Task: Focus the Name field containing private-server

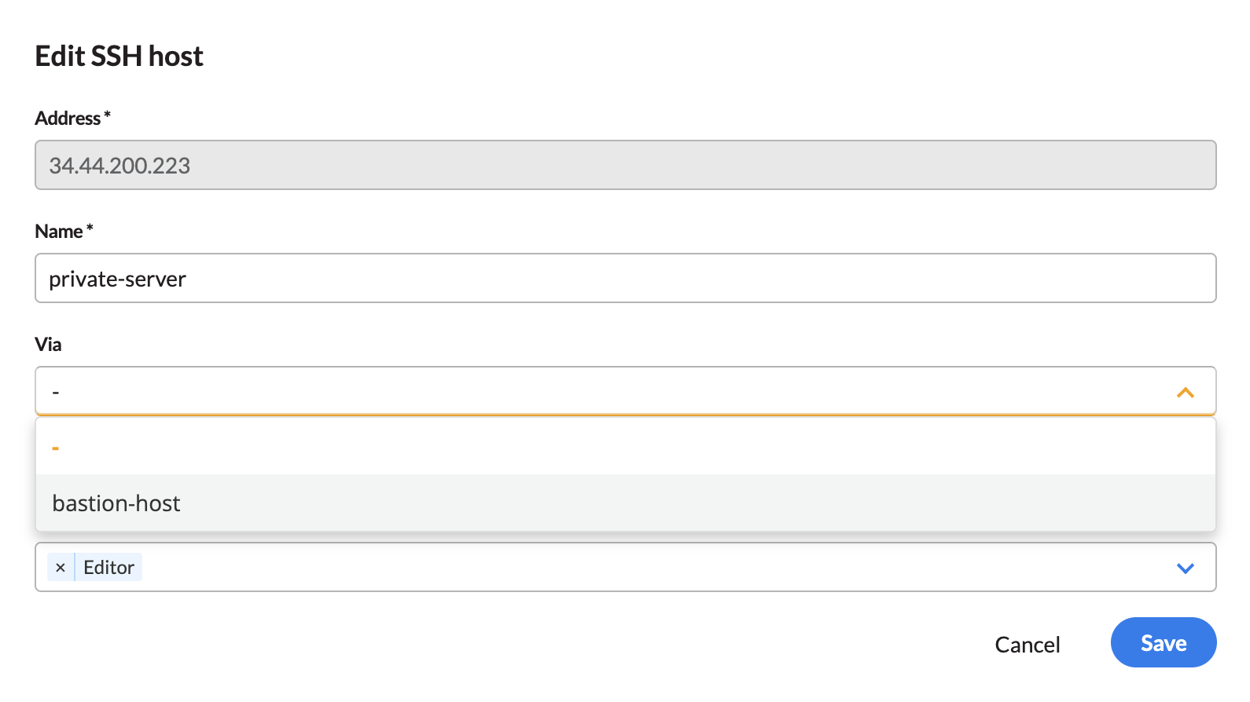Action: point(625,279)
